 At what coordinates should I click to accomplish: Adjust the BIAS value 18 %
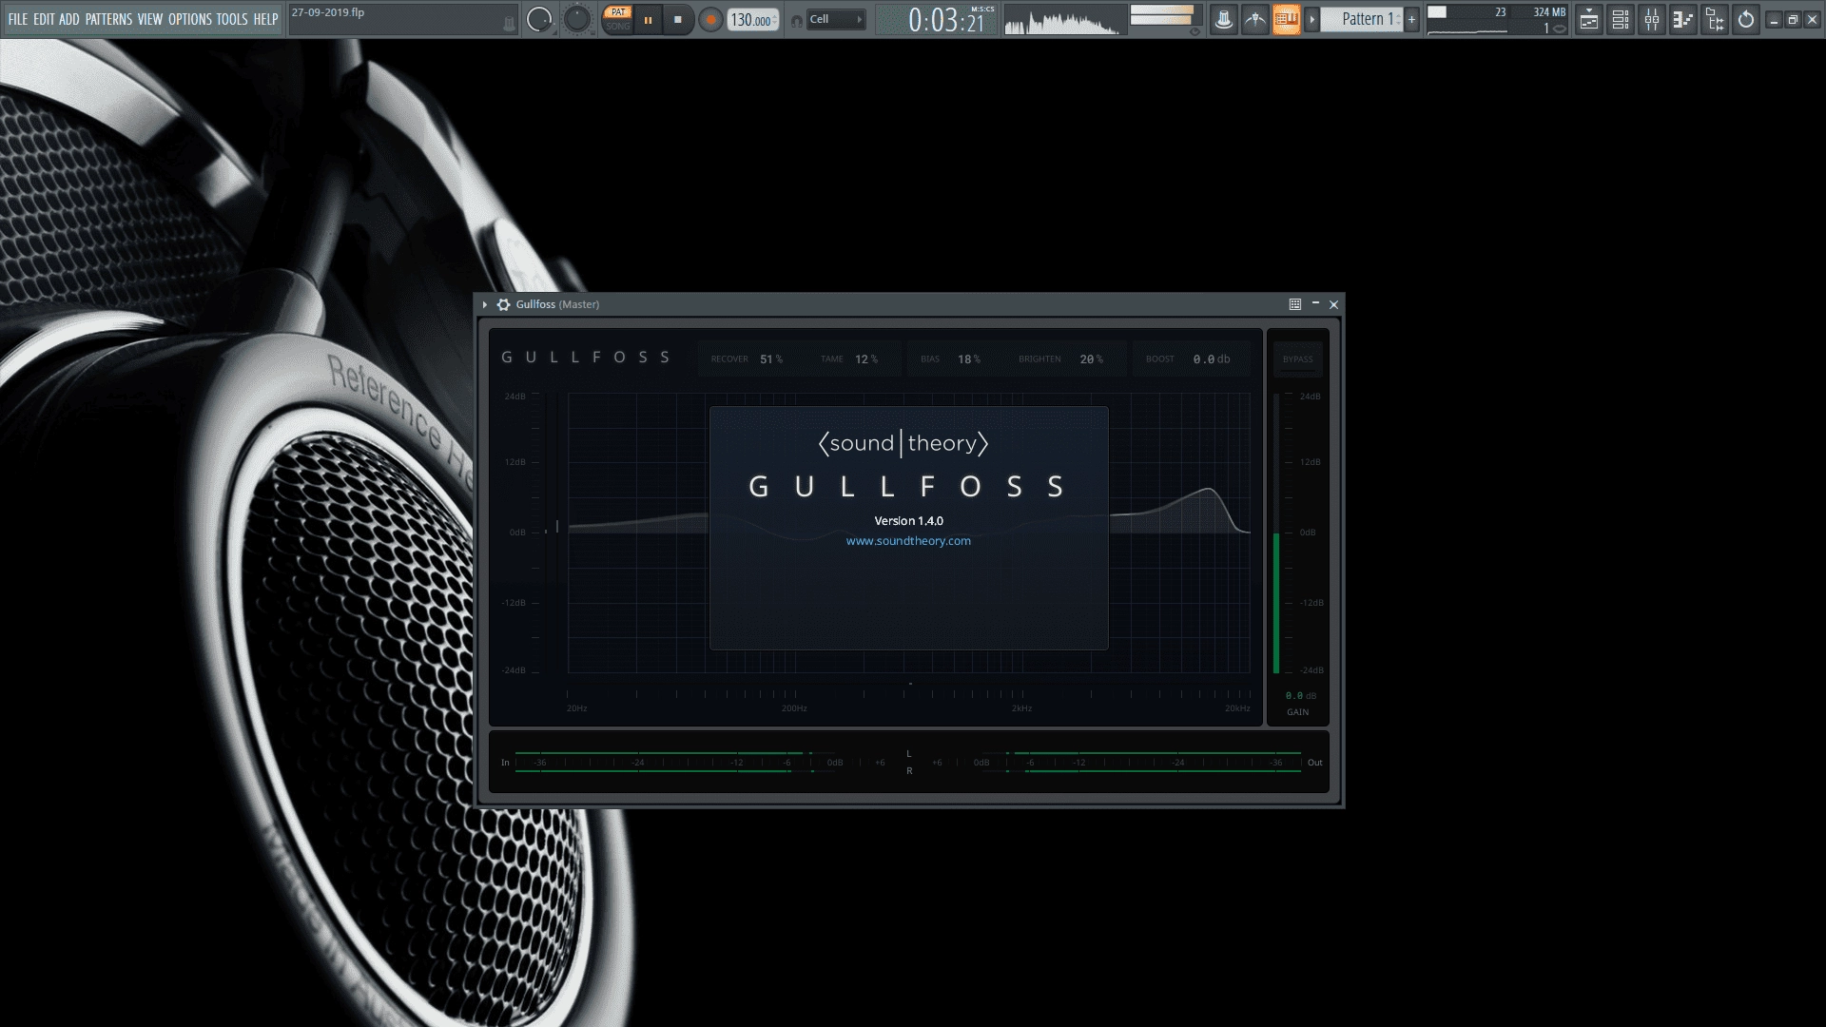point(969,359)
